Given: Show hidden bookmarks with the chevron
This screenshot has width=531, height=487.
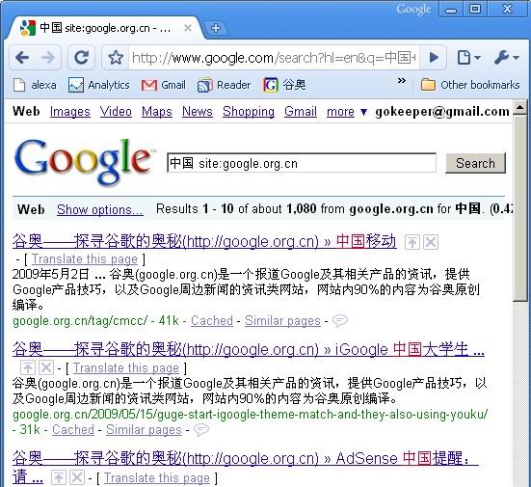Looking at the screenshot, I should 402,81.
